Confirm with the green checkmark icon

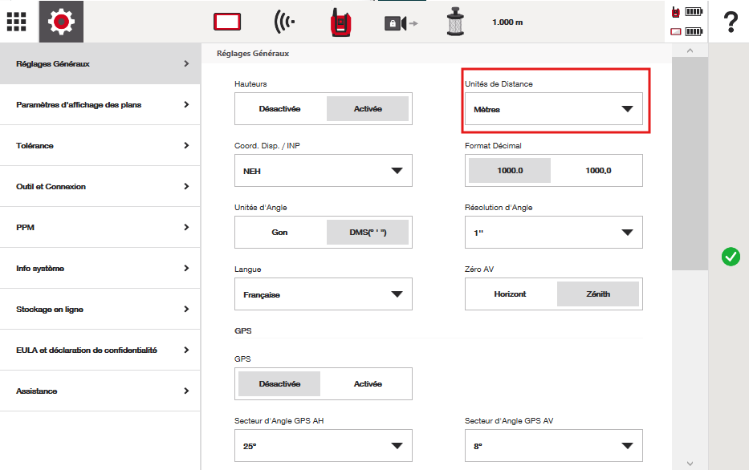[730, 257]
